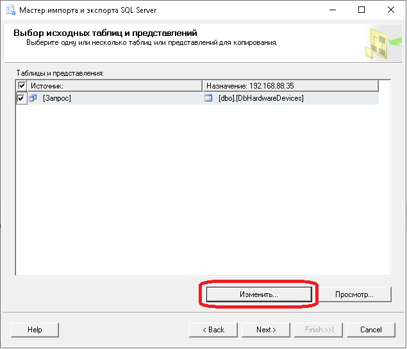This screenshot has width=407, height=349.
Task: Click the Назначение: 192.168.88.35 column header
Action: (x=290, y=85)
